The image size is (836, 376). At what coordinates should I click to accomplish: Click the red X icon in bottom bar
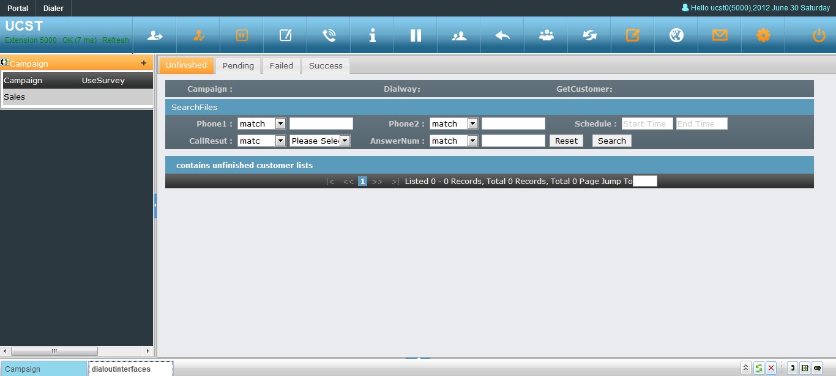[x=771, y=368]
